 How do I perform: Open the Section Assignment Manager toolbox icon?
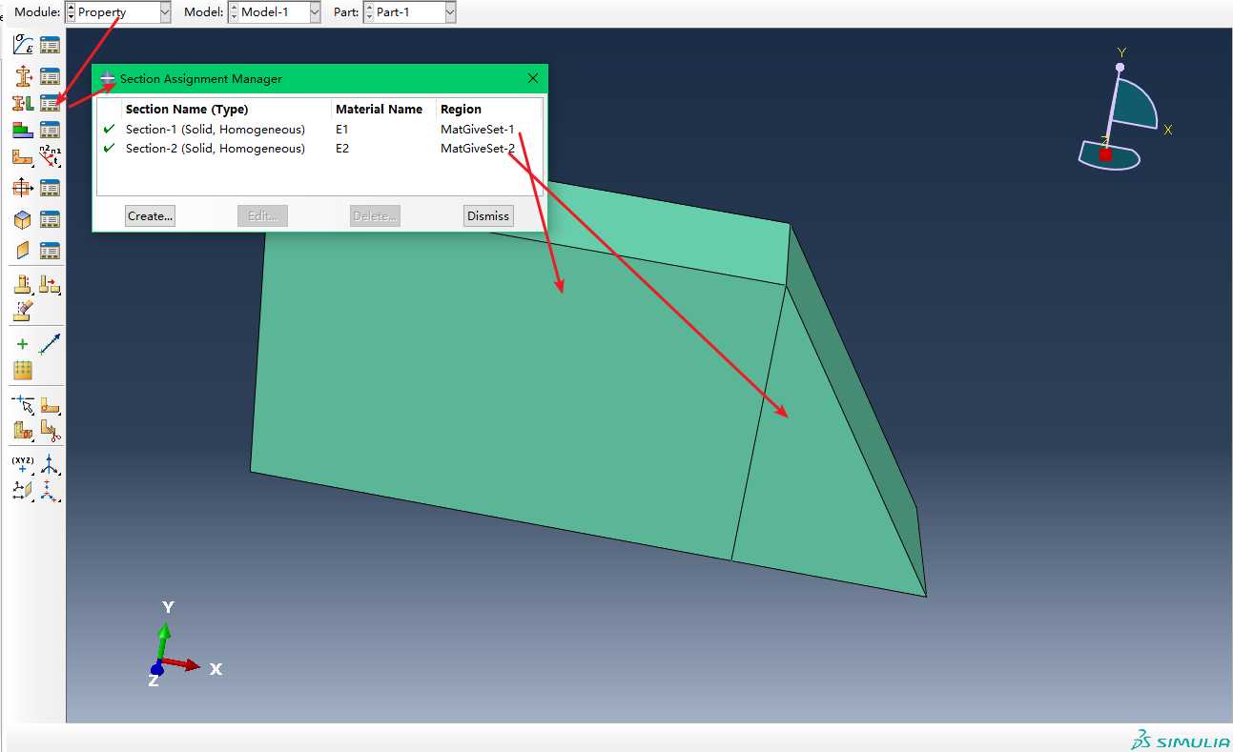pos(51,103)
